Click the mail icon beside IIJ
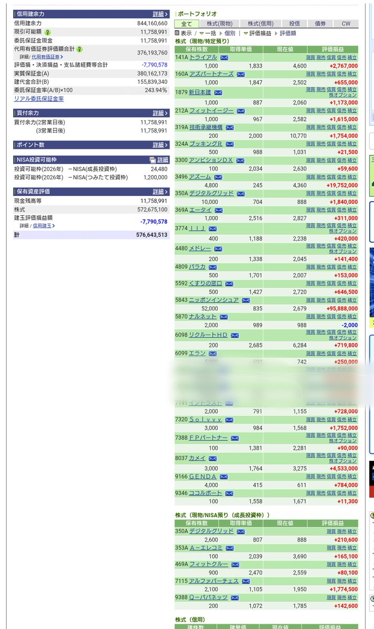Image resolution: width=374 pixels, height=629 pixels. coord(213,229)
